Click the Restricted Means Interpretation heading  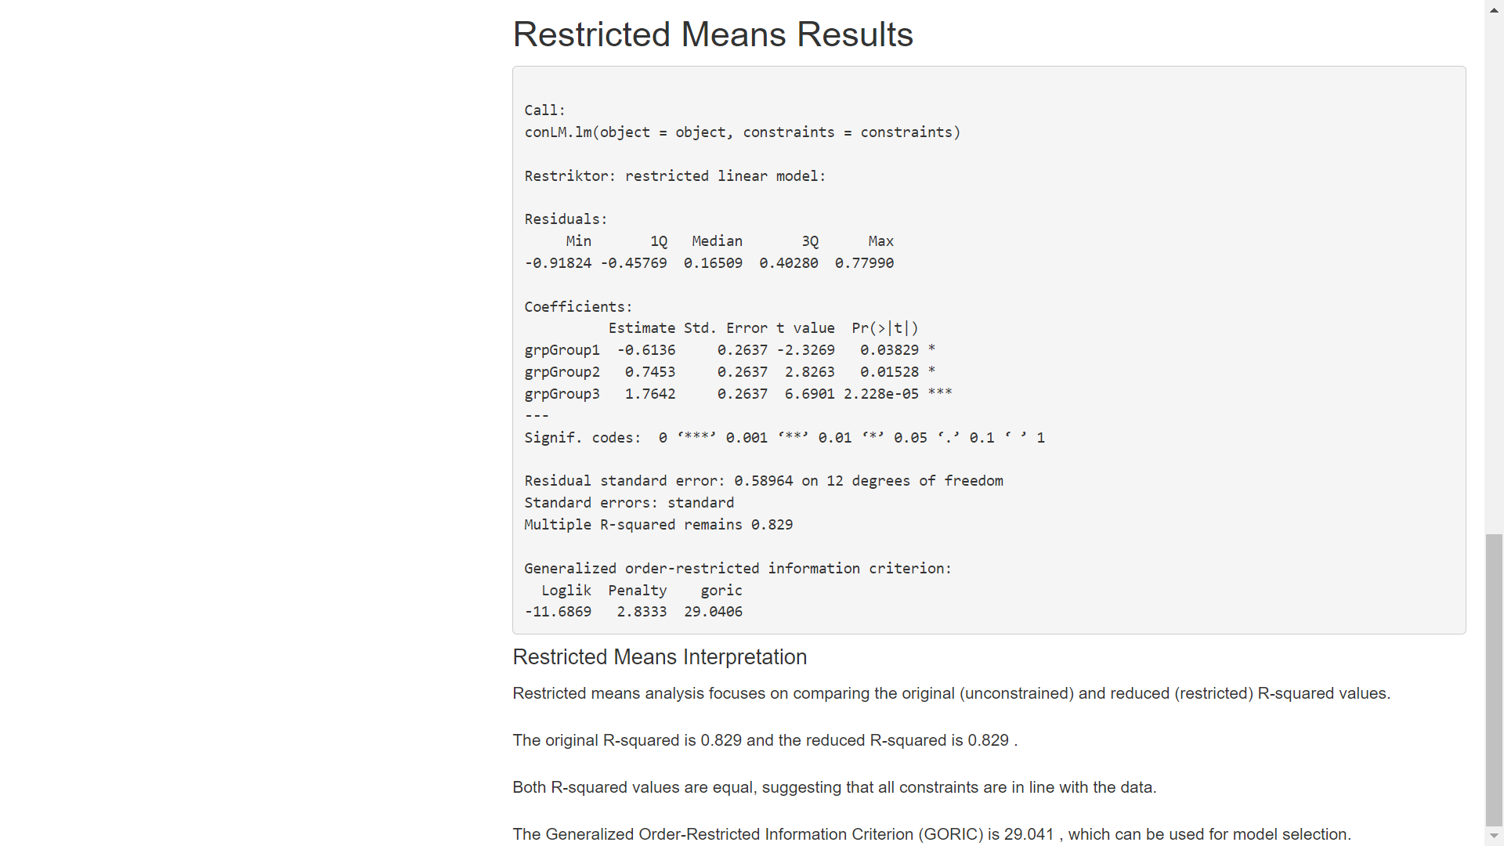point(660,656)
